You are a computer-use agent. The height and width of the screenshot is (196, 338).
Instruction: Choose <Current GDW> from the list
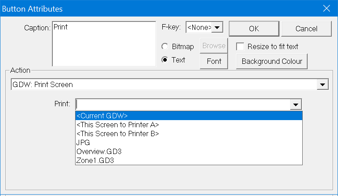click(189, 116)
